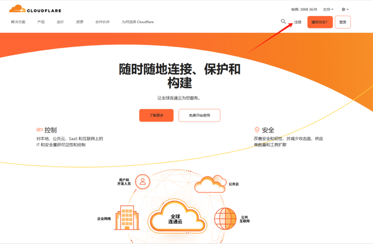
Task: Click the 了解更多 button
Action: [x=156, y=116]
